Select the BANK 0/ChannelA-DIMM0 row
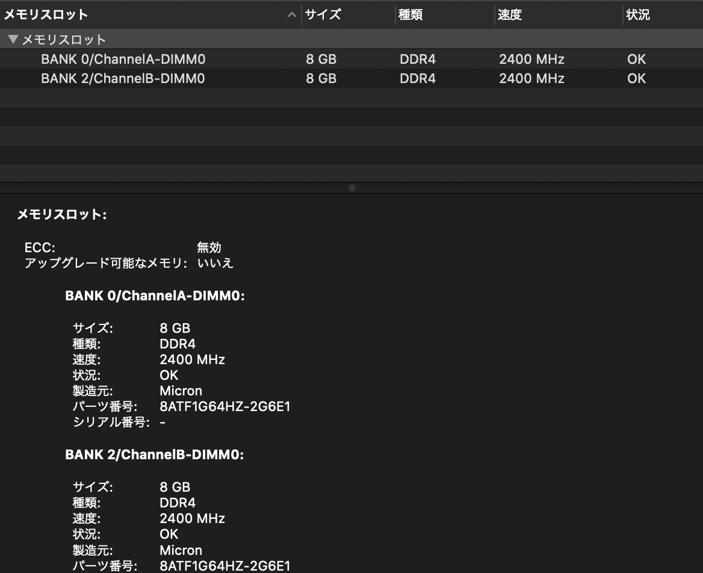The image size is (703, 573). coord(351,59)
